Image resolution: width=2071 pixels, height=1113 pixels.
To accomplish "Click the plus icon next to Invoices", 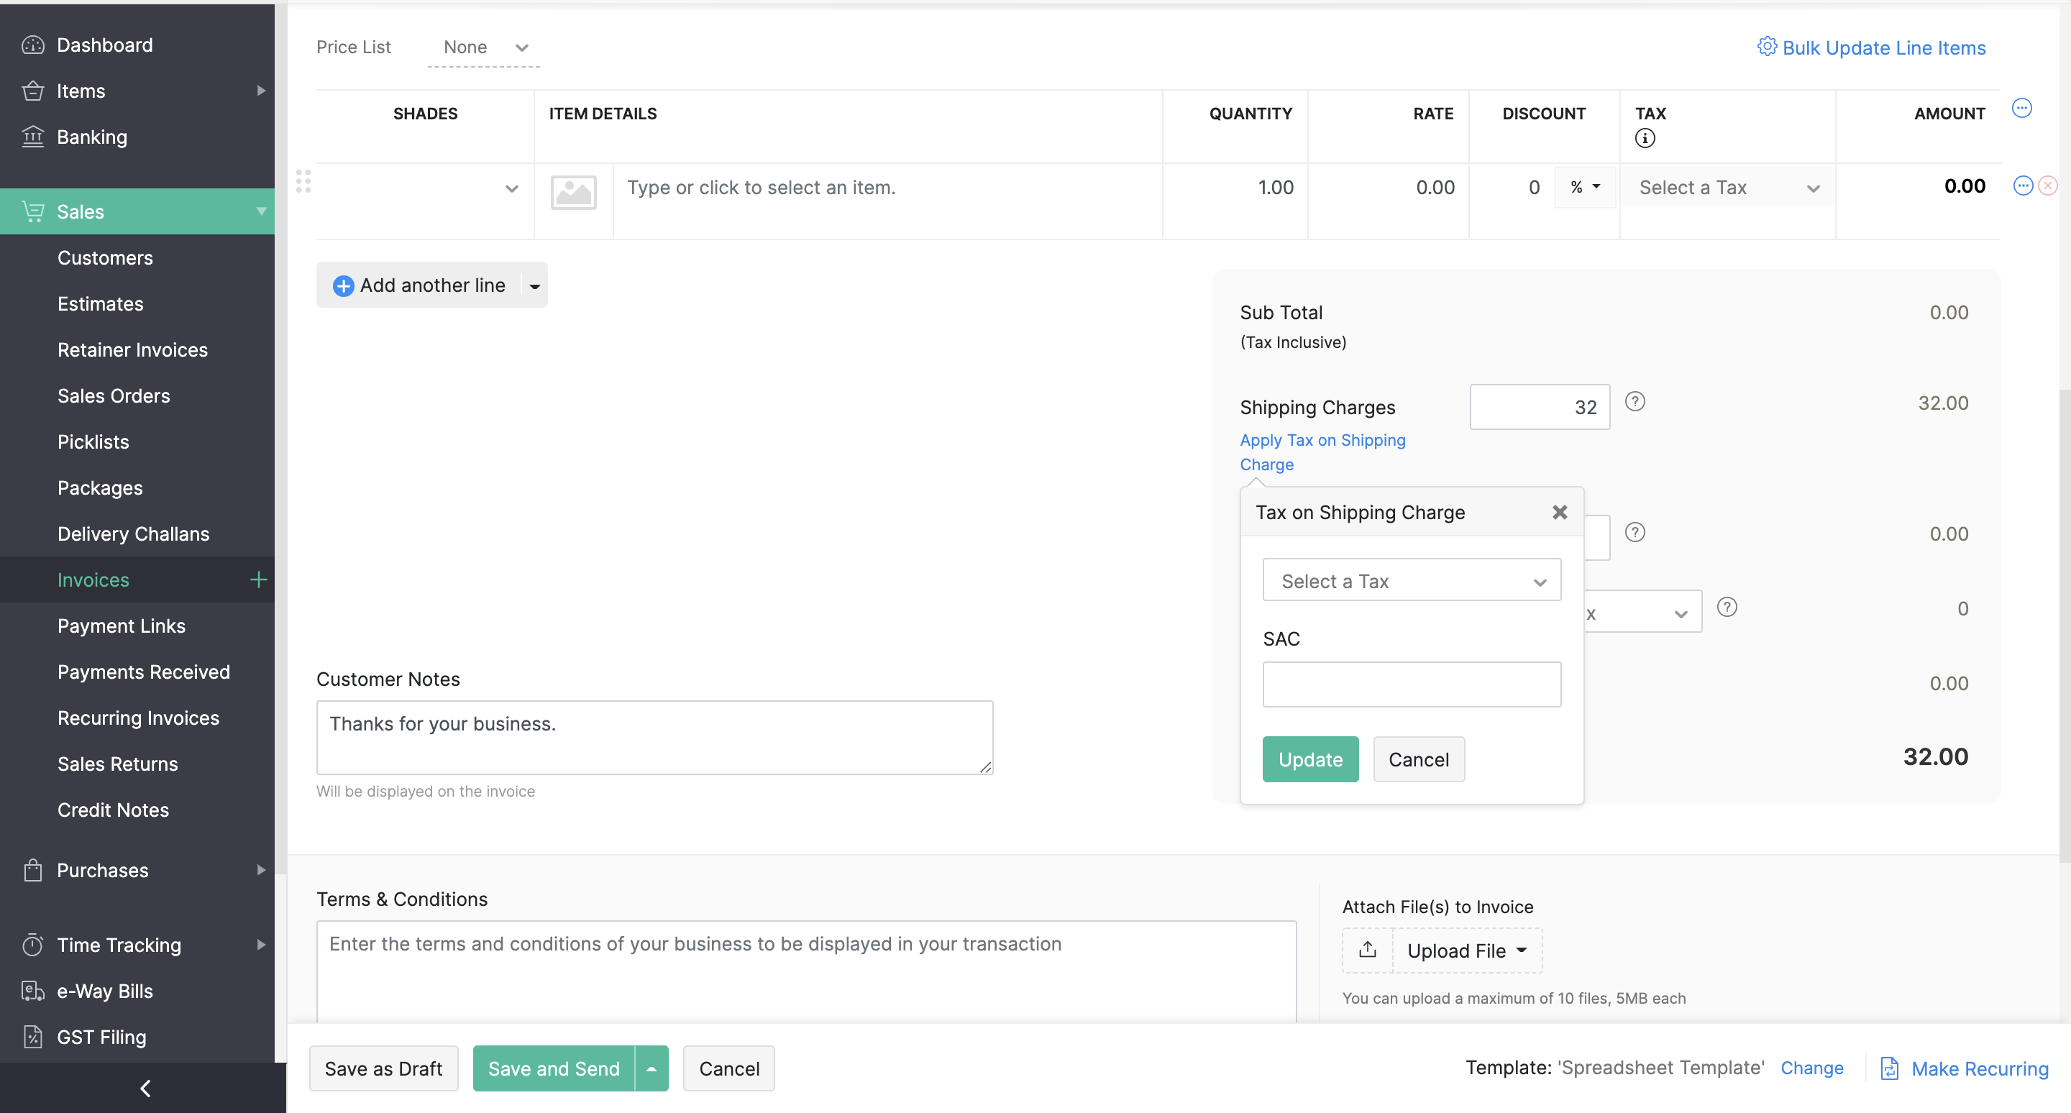I will click(258, 580).
